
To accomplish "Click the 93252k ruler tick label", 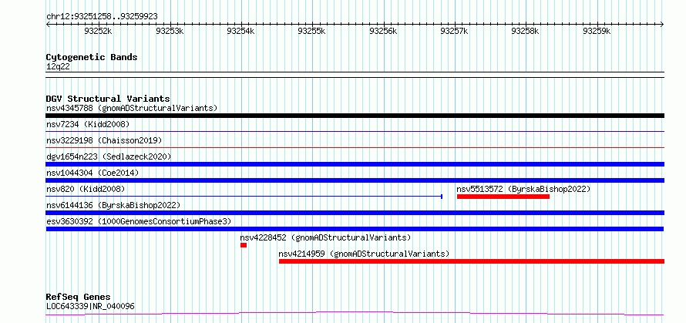I will 98,31.
